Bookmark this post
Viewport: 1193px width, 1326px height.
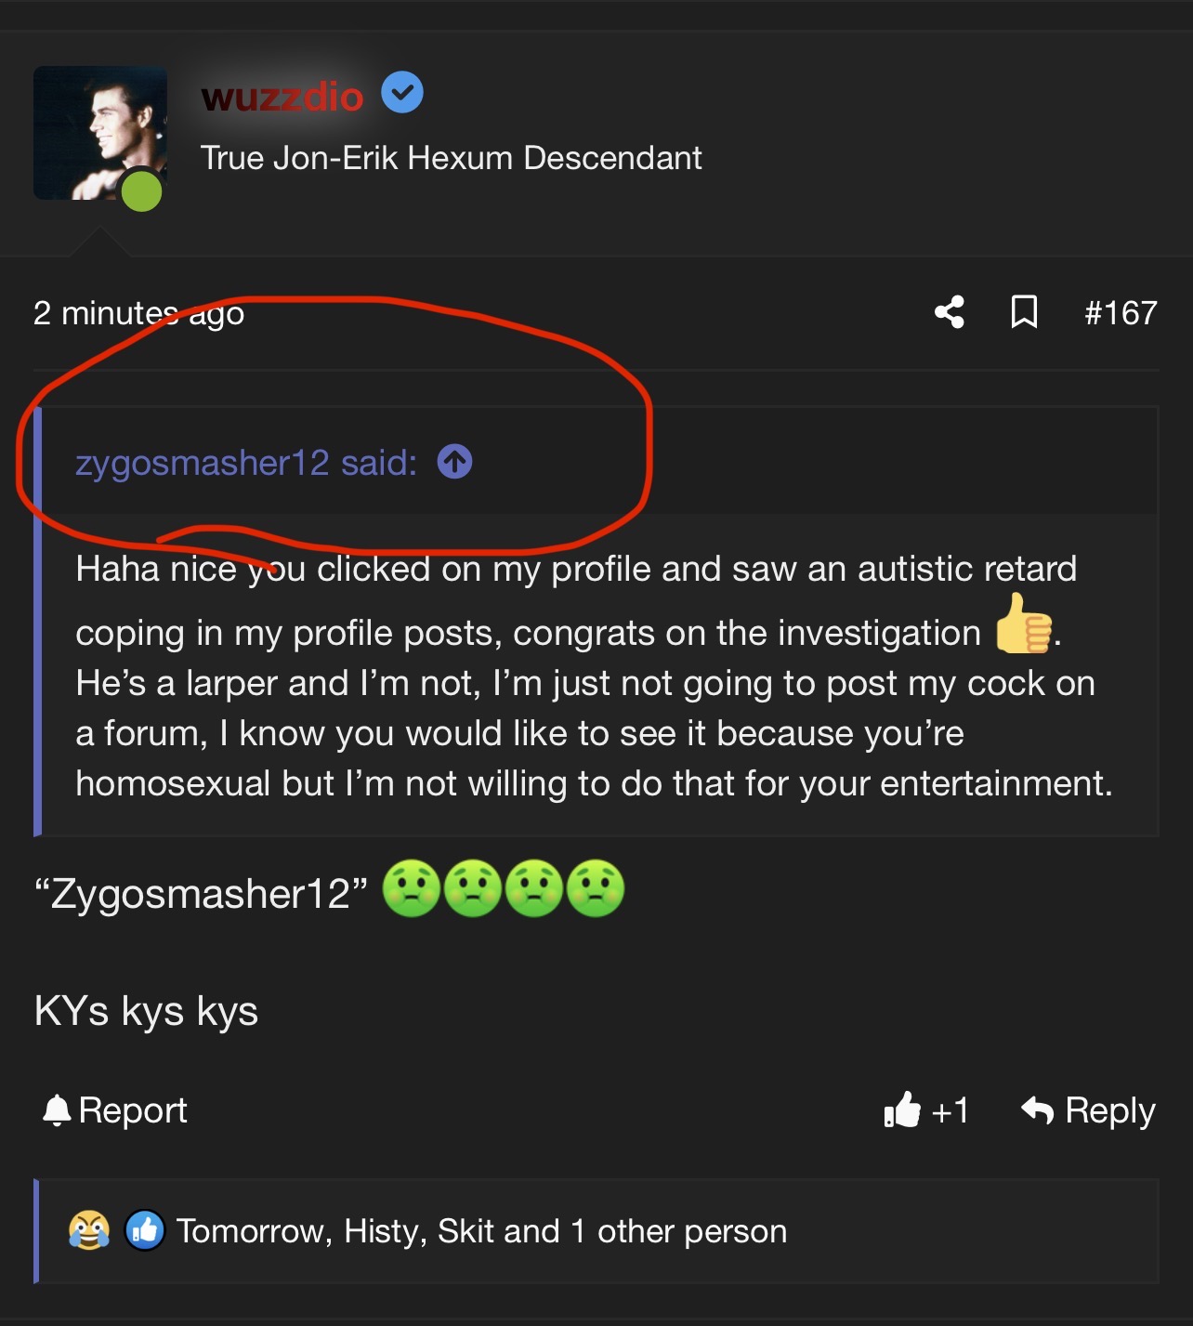coord(1024,312)
